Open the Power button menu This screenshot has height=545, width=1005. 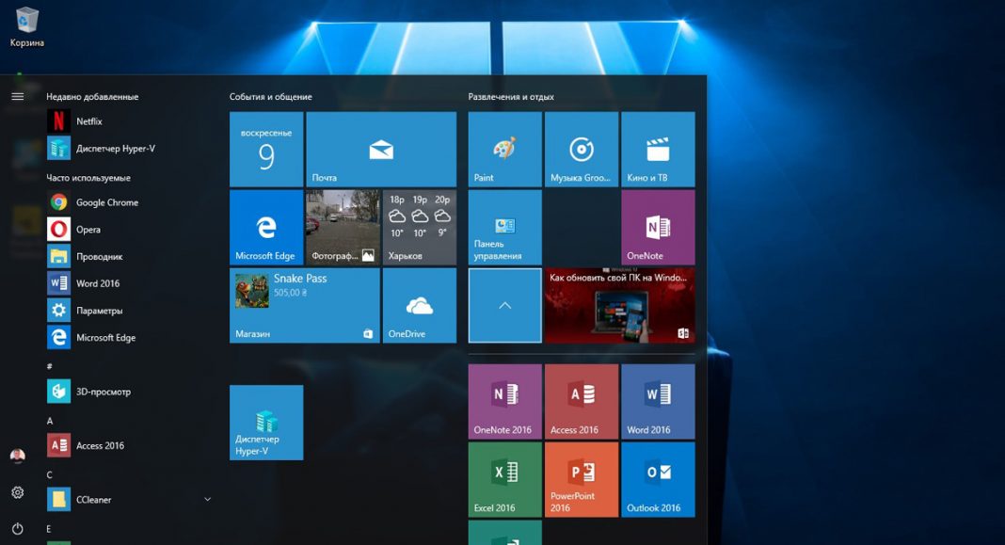tap(17, 529)
